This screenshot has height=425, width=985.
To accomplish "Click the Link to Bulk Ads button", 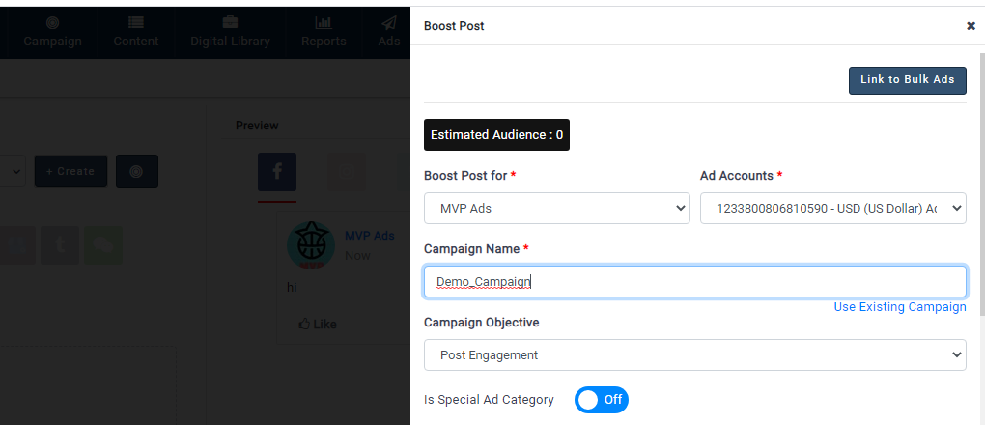I will click(907, 80).
